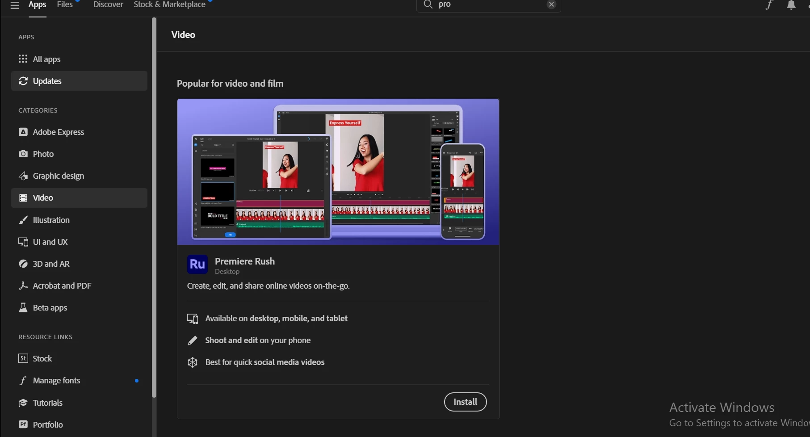Open the UI and UX category

point(80,242)
